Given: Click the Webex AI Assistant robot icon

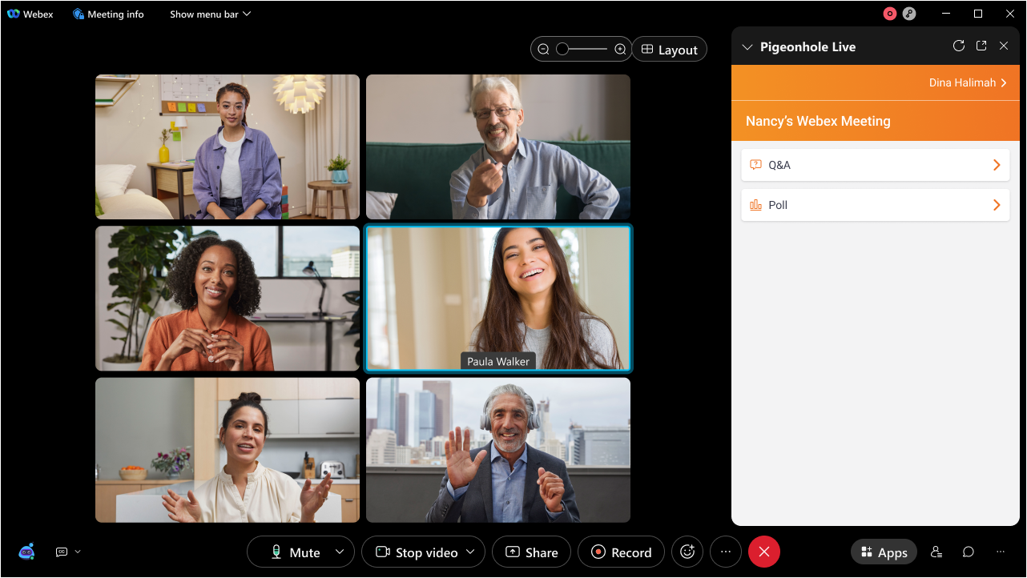Looking at the screenshot, I should click(26, 552).
